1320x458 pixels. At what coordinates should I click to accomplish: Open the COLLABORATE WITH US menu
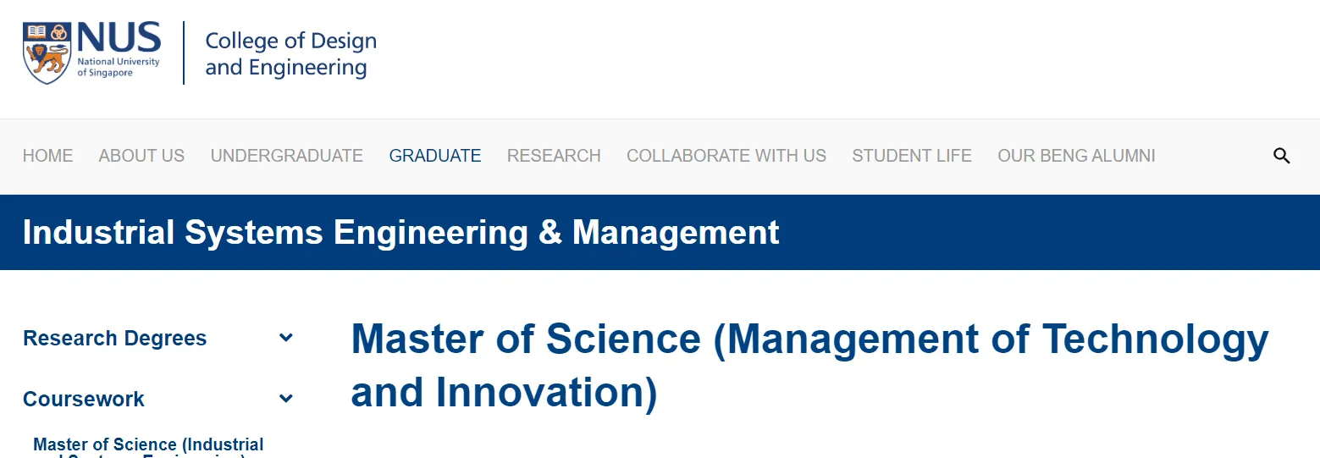pyautogui.click(x=726, y=156)
